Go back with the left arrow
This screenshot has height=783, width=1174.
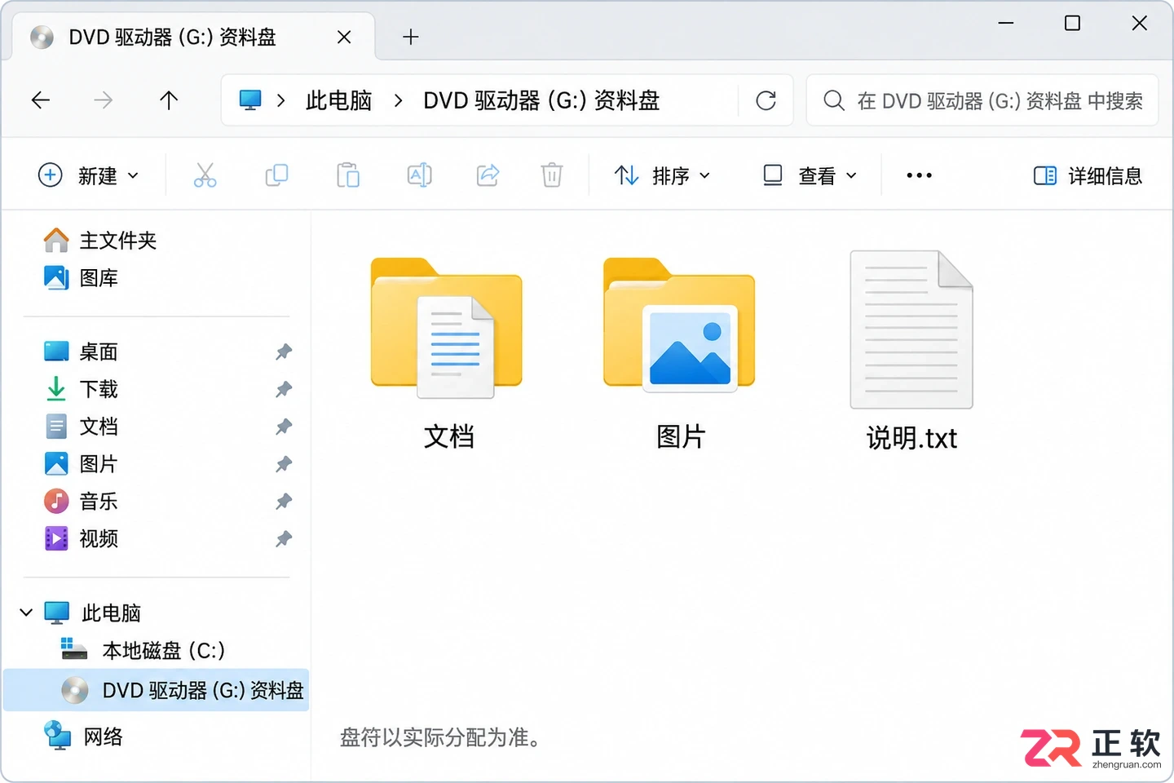pyautogui.click(x=41, y=100)
